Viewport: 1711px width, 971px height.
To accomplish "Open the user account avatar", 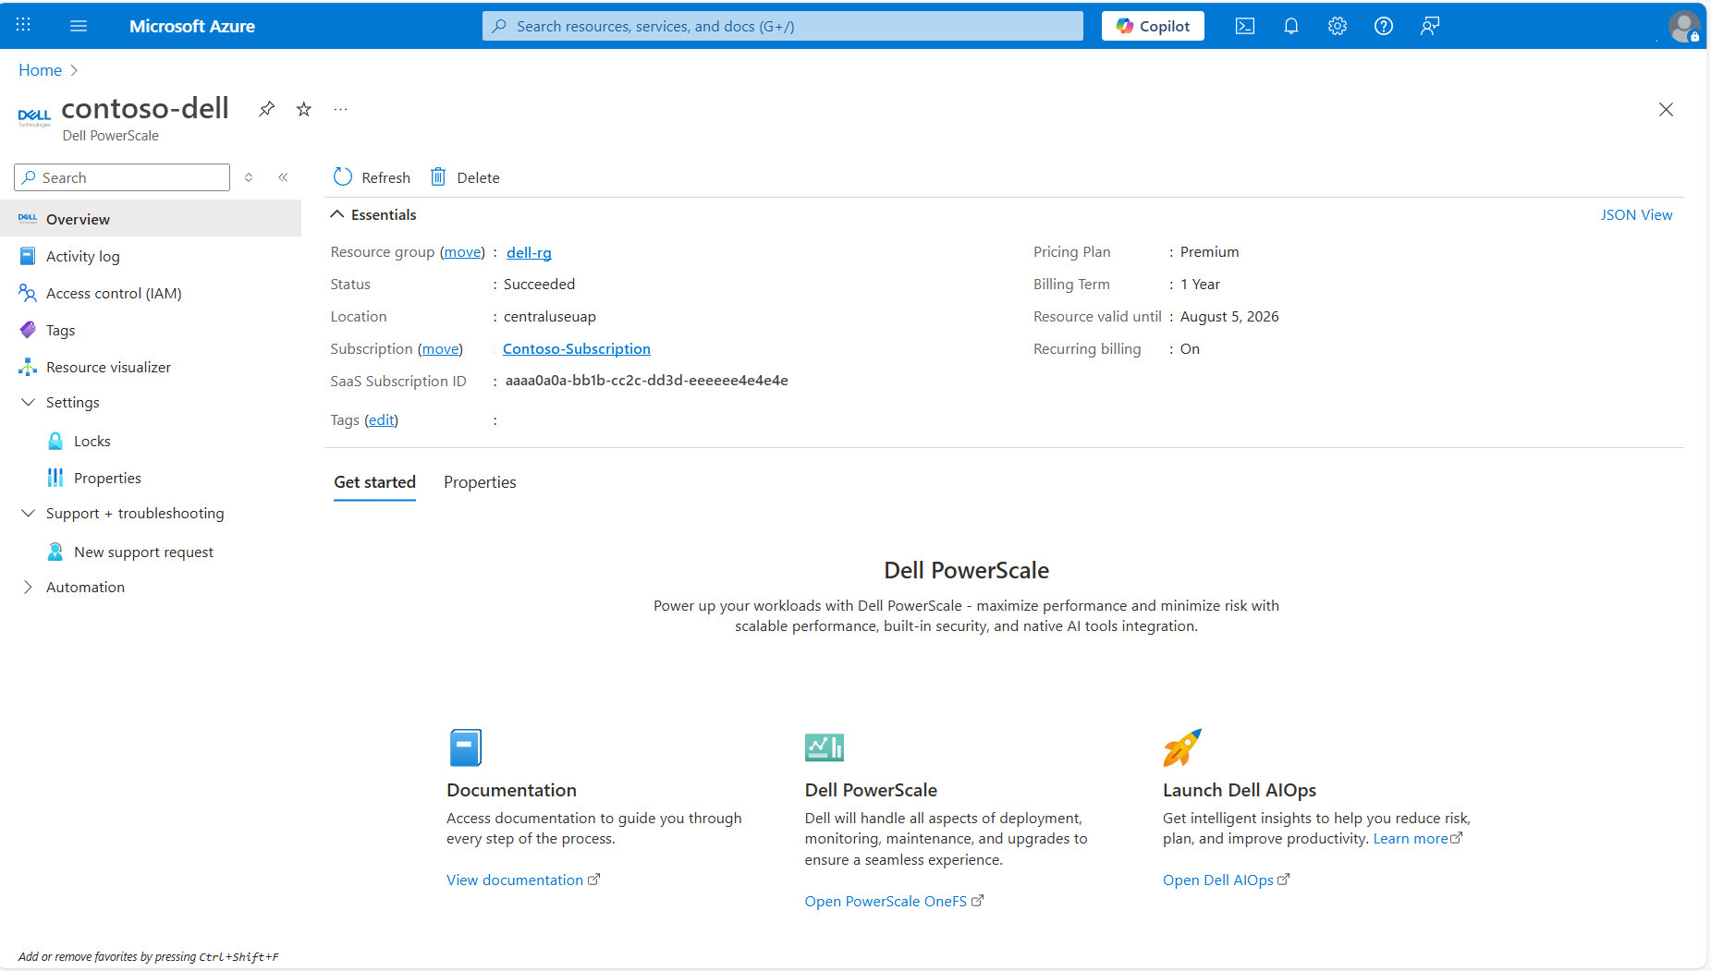I will pos(1684,26).
